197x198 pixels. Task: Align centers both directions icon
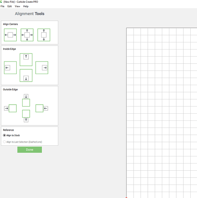[x=27, y=35]
